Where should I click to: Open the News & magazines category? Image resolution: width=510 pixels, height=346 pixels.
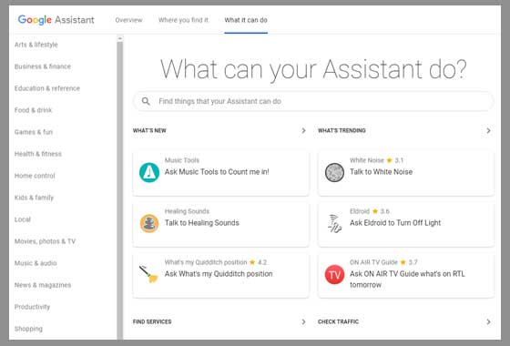pyautogui.click(x=43, y=285)
